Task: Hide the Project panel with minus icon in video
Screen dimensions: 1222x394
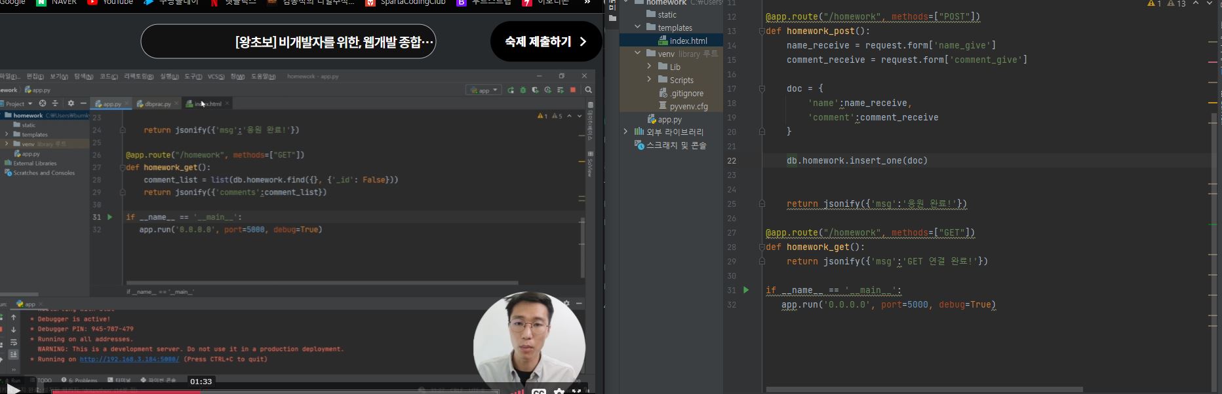Action: [83, 103]
